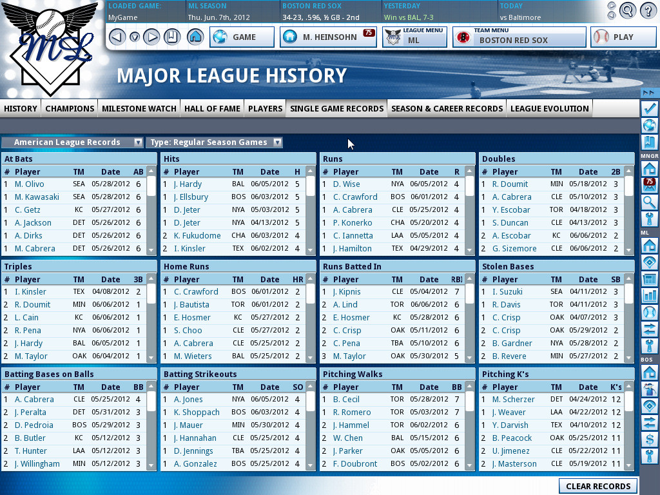Click the ML newspaper news icon

point(650,279)
